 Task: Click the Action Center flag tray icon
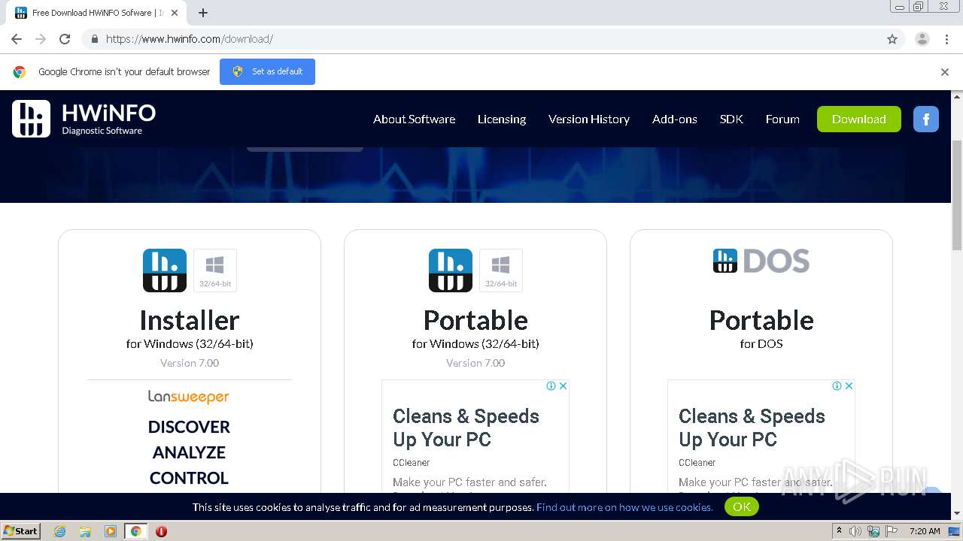(892, 531)
